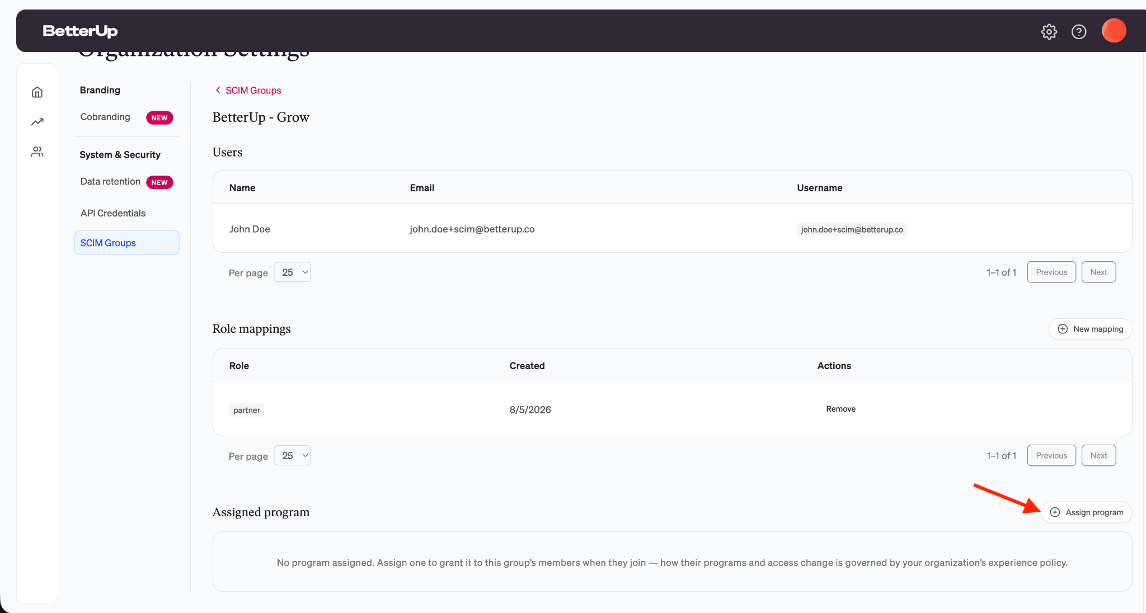The image size is (1146, 613).
Task: Click the Name column header
Action: click(x=242, y=188)
